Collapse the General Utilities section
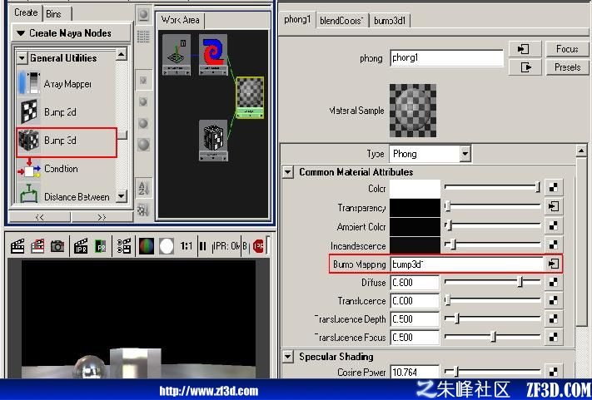The width and height of the screenshot is (592, 400). [x=22, y=58]
